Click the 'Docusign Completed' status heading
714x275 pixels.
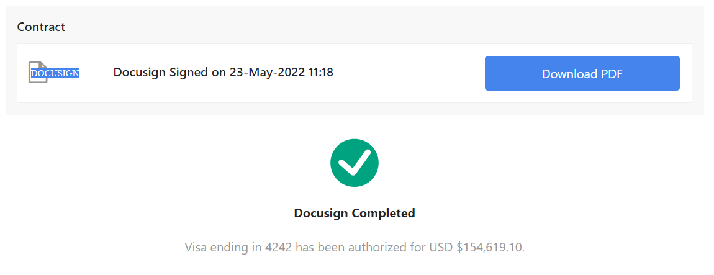pyautogui.click(x=354, y=213)
